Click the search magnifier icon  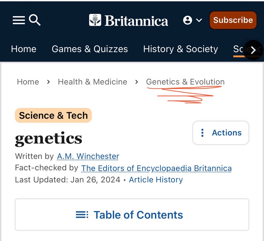(35, 20)
